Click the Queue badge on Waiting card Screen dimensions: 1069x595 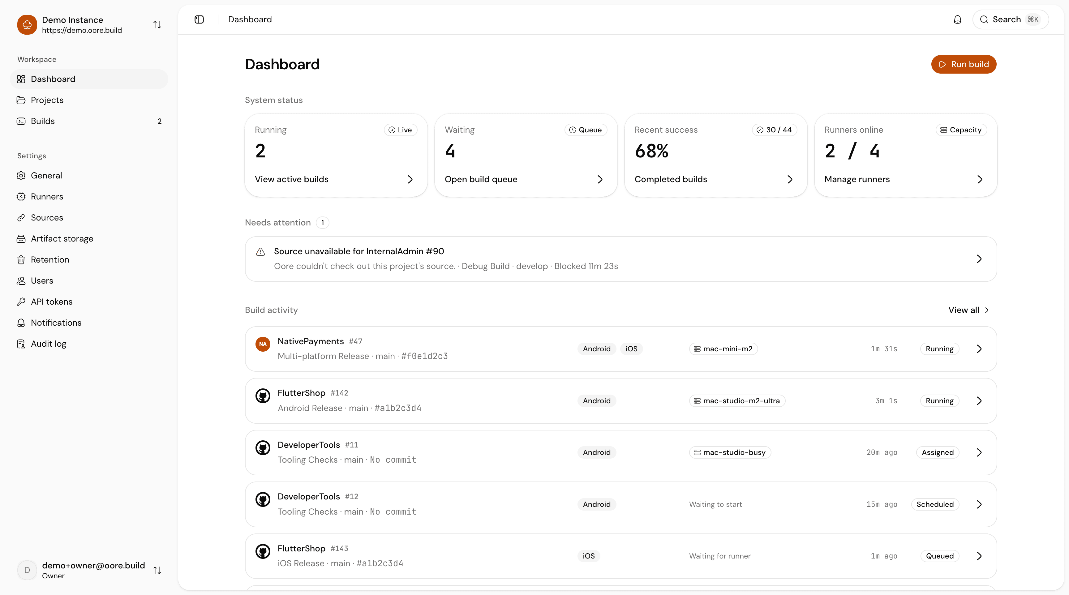(x=586, y=130)
